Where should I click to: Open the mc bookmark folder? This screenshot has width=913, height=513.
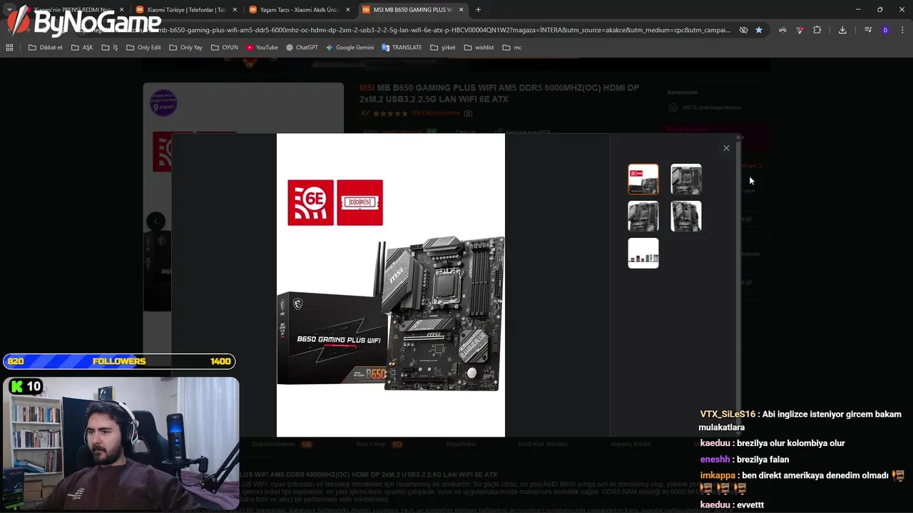[x=512, y=48]
